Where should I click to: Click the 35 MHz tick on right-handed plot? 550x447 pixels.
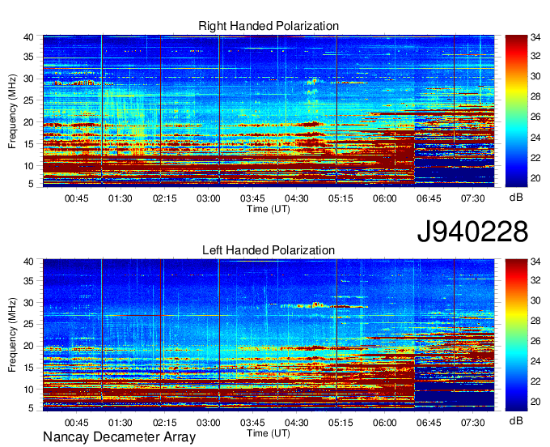pos(28,57)
